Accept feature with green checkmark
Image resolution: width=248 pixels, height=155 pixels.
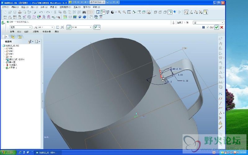[216, 27]
